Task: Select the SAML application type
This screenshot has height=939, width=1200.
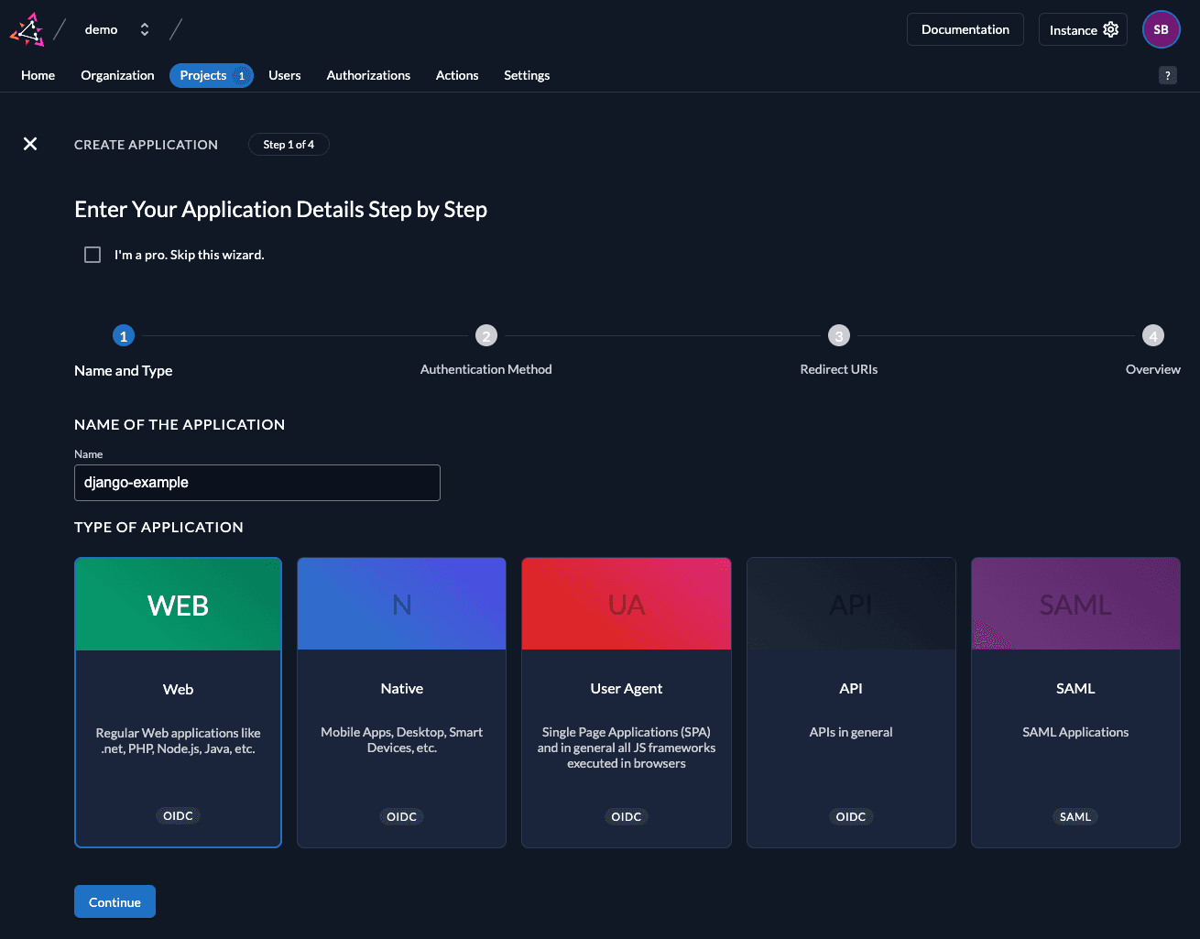Action: [x=1075, y=702]
